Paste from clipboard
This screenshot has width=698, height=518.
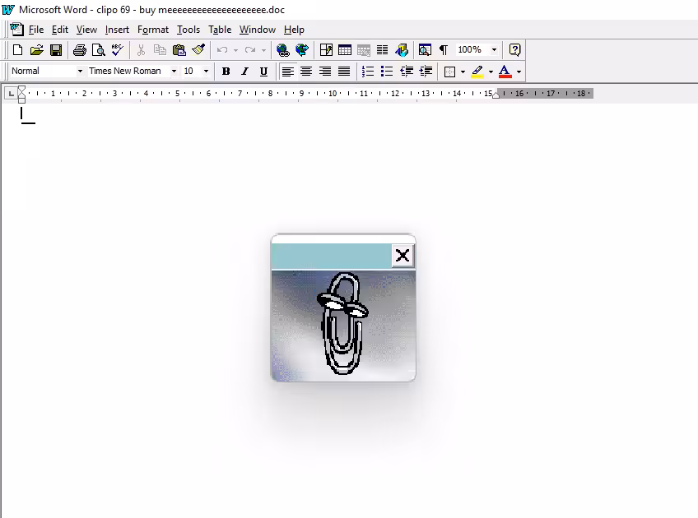click(x=179, y=50)
